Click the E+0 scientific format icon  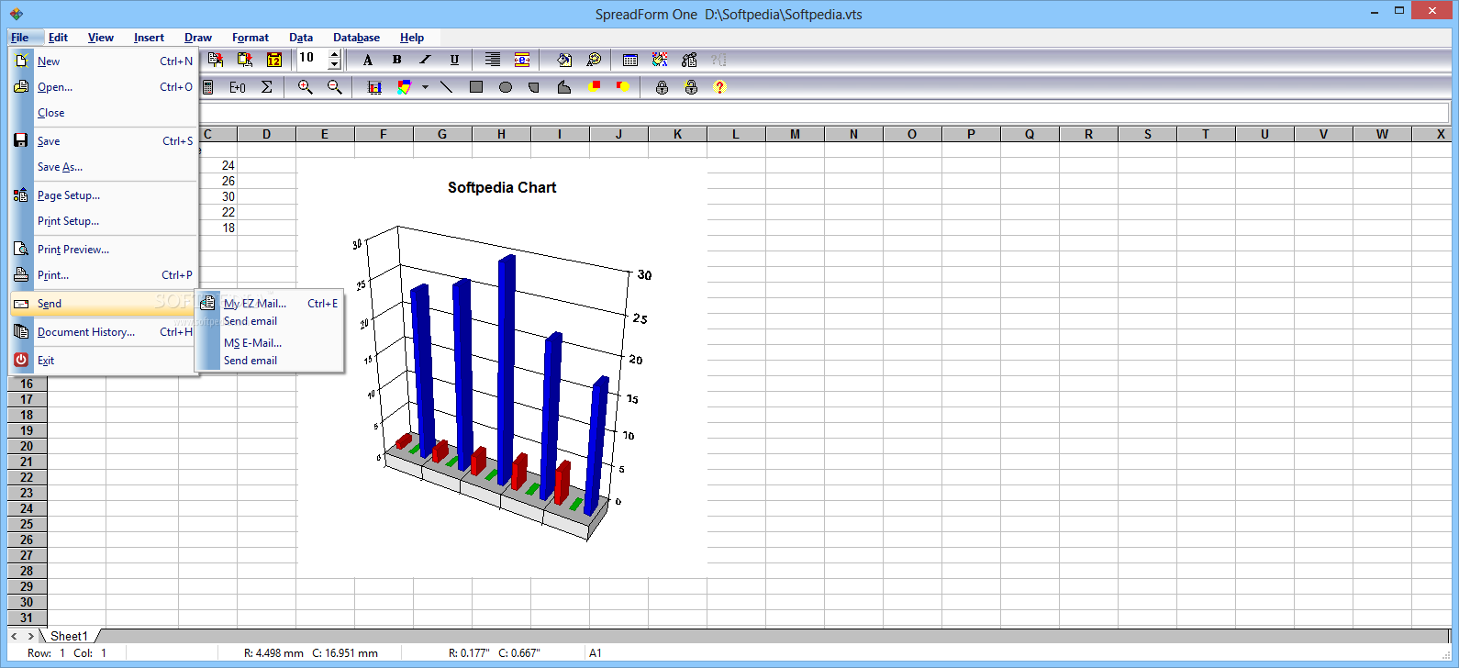(x=238, y=87)
